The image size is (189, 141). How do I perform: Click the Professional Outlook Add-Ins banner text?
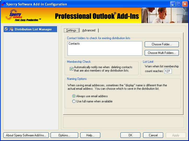[97, 16]
